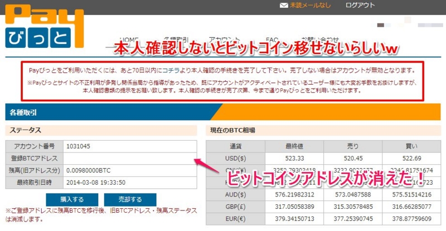Open the 未読メールなし mail link

click(x=310, y=5)
